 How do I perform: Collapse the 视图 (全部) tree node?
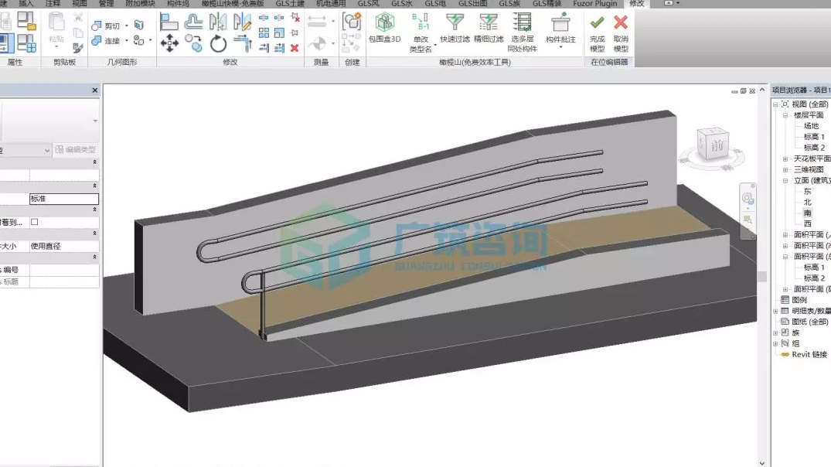pos(775,104)
